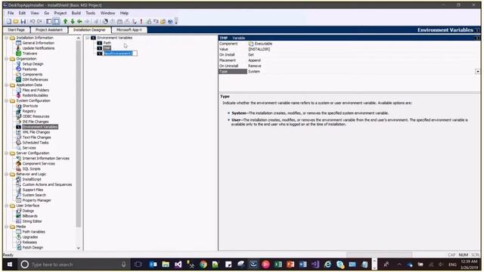Image resolution: width=484 pixels, height=272 pixels.
Task: Open the Components view
Action: [33, 74]
